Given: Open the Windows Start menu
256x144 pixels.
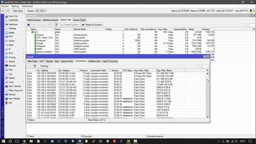Looking at the screenshot, I should pyautogui.click(x=3, y=141).
